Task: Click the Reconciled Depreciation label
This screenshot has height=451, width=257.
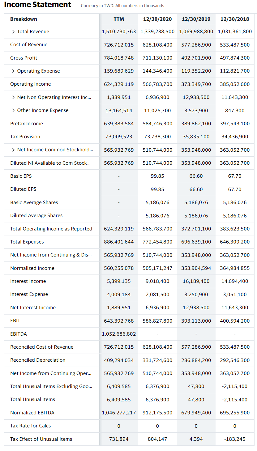Action: pos(38,360)
